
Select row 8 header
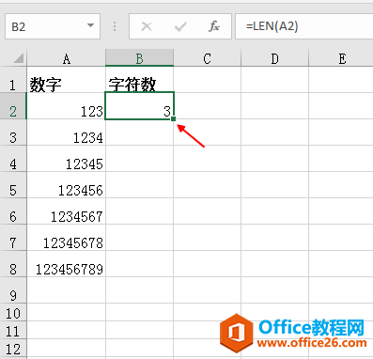click(x=13, y=264)
